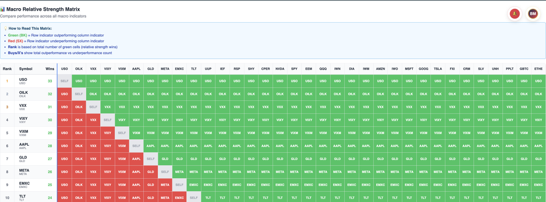The image size is (546, 202).
Task: Click the wins value 32 for OILK
Action: (x=50, y=94)
